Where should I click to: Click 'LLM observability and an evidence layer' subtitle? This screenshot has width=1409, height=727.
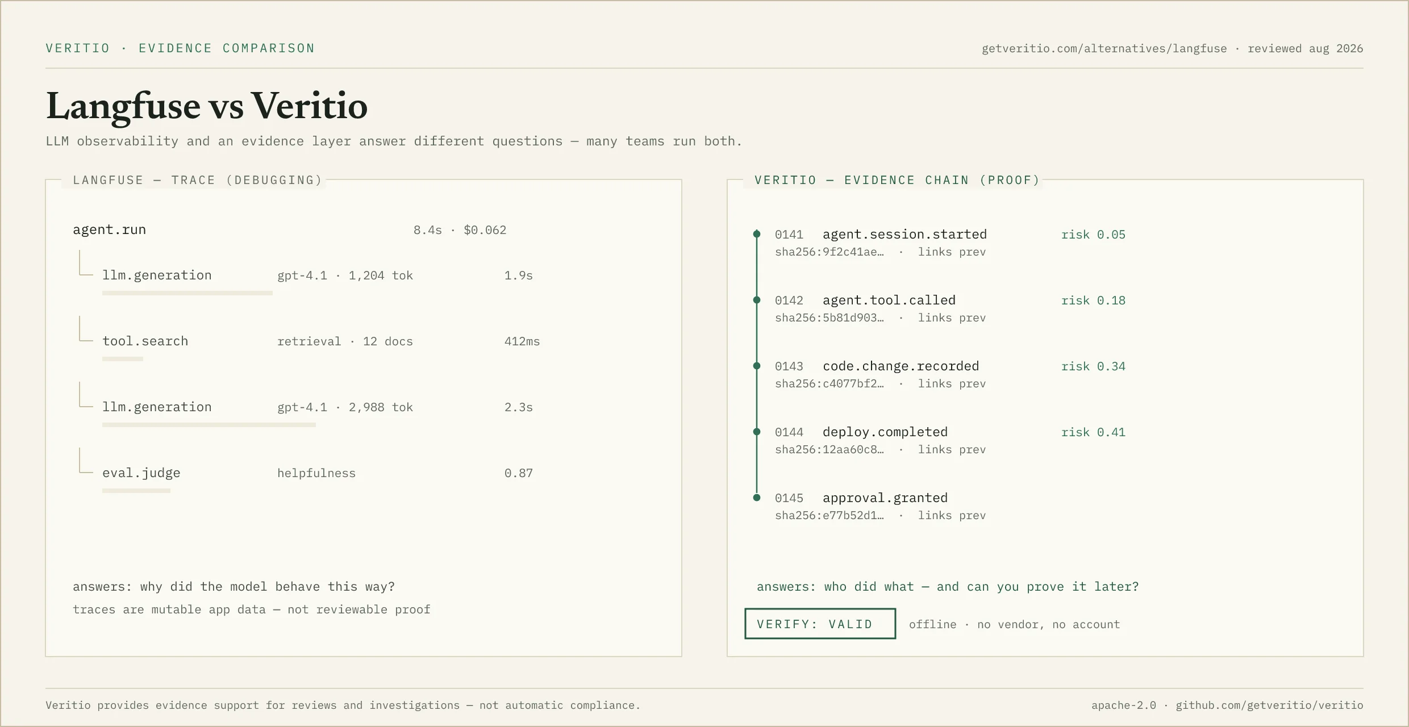click(x=394, y=141)
